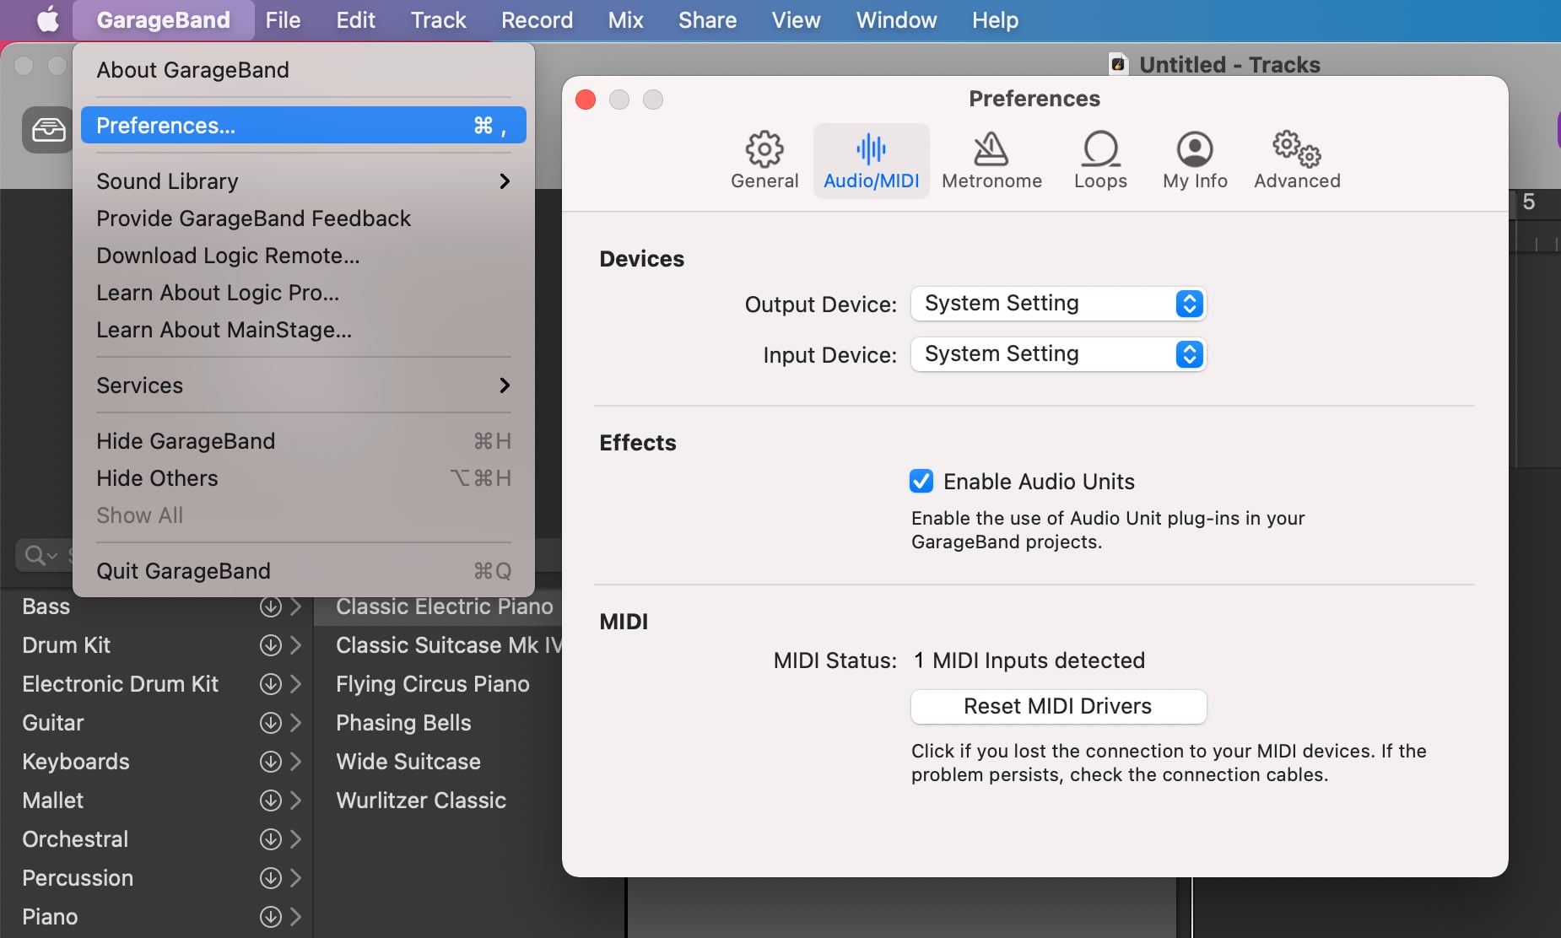Download Guitar sounds

[270, 723]
